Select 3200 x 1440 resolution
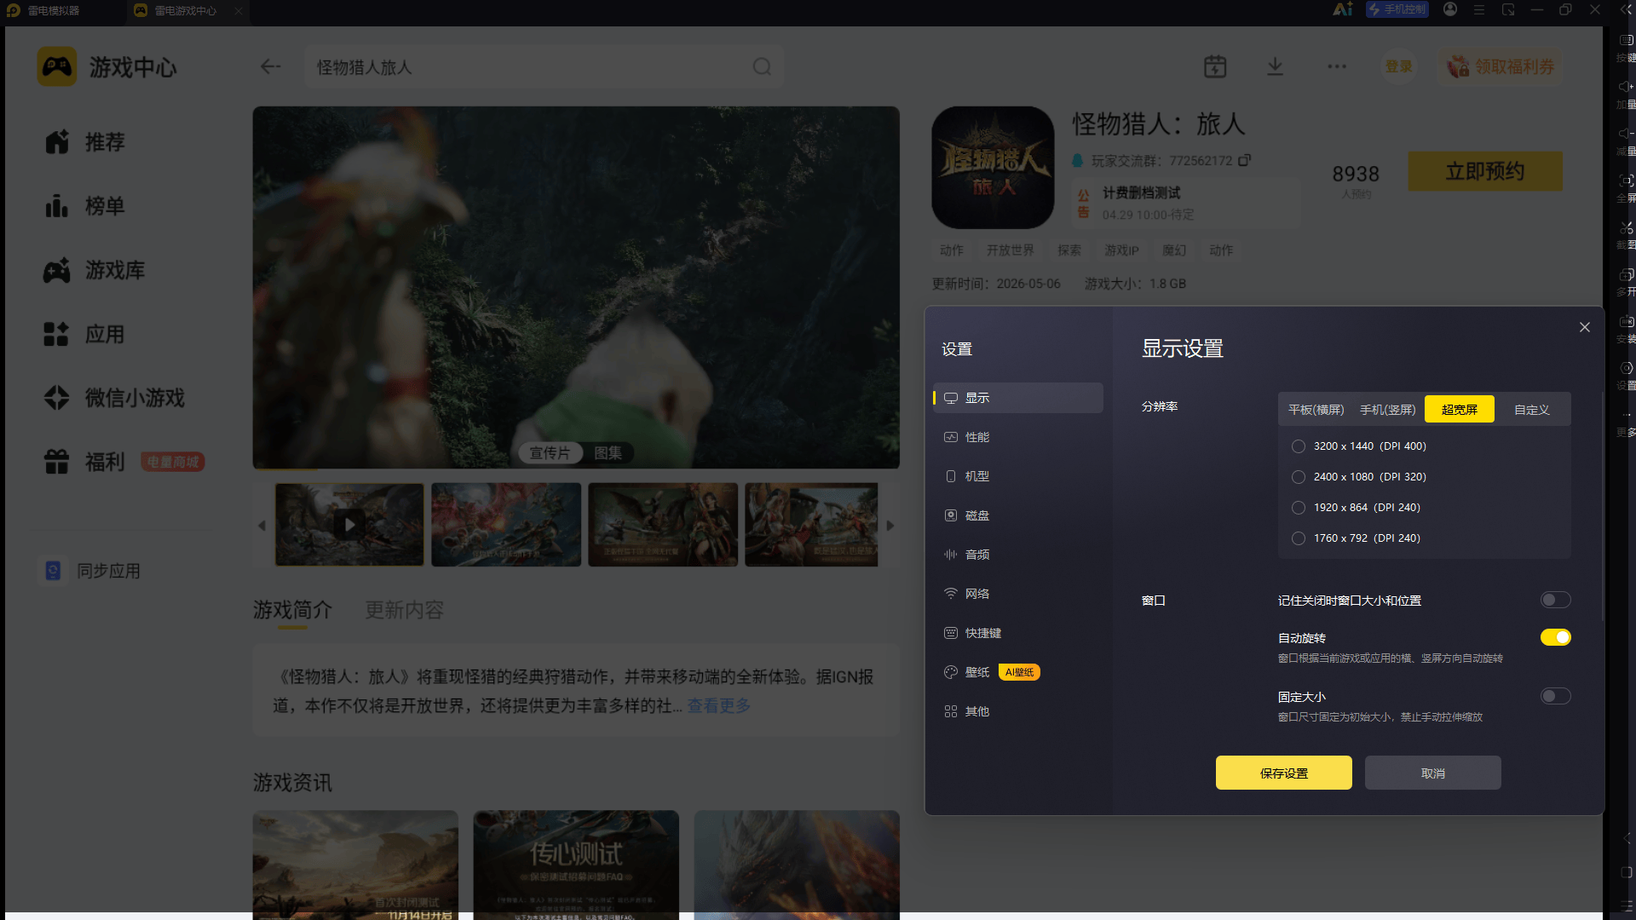The image size is (1636, 920). [1299, 446]
